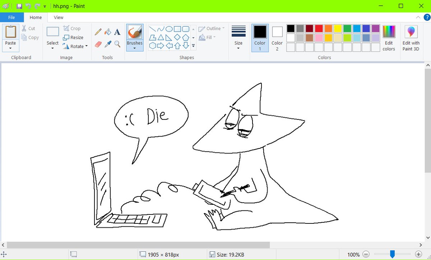The height and width of the screenshot is (260, 431).
Task: Choose the Down arrow shape
Action: click(x=186, y=46)
